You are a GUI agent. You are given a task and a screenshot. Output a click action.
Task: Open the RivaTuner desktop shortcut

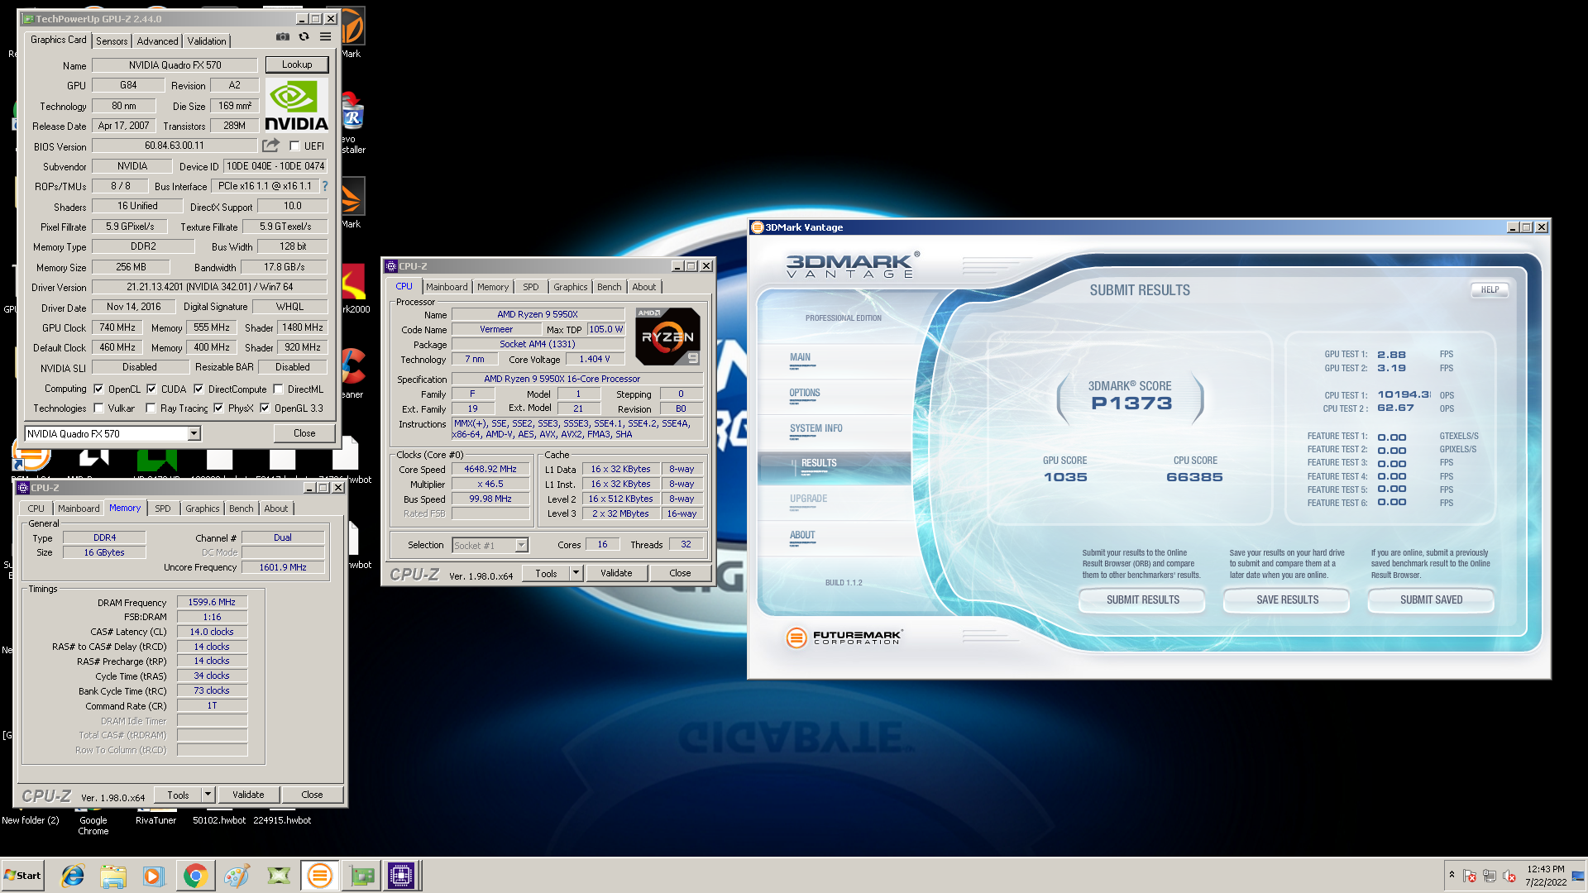coord(155,820)
